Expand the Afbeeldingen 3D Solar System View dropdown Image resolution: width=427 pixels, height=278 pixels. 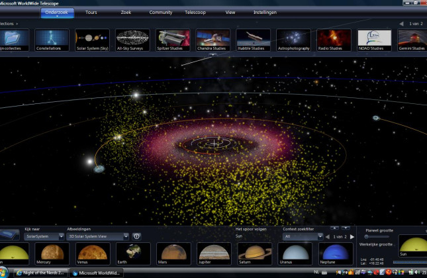coord(126,236)
